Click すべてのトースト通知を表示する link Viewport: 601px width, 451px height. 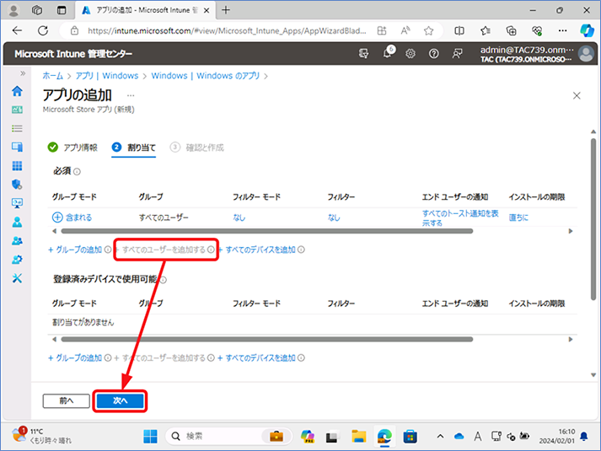click(460, 218)
